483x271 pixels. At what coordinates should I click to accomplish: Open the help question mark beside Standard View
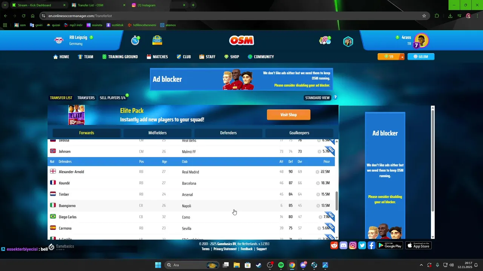[335, 97]
